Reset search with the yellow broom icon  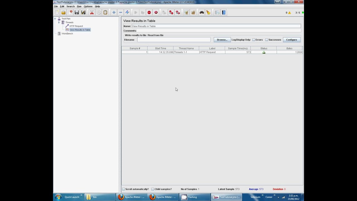(x=208, y=13)
